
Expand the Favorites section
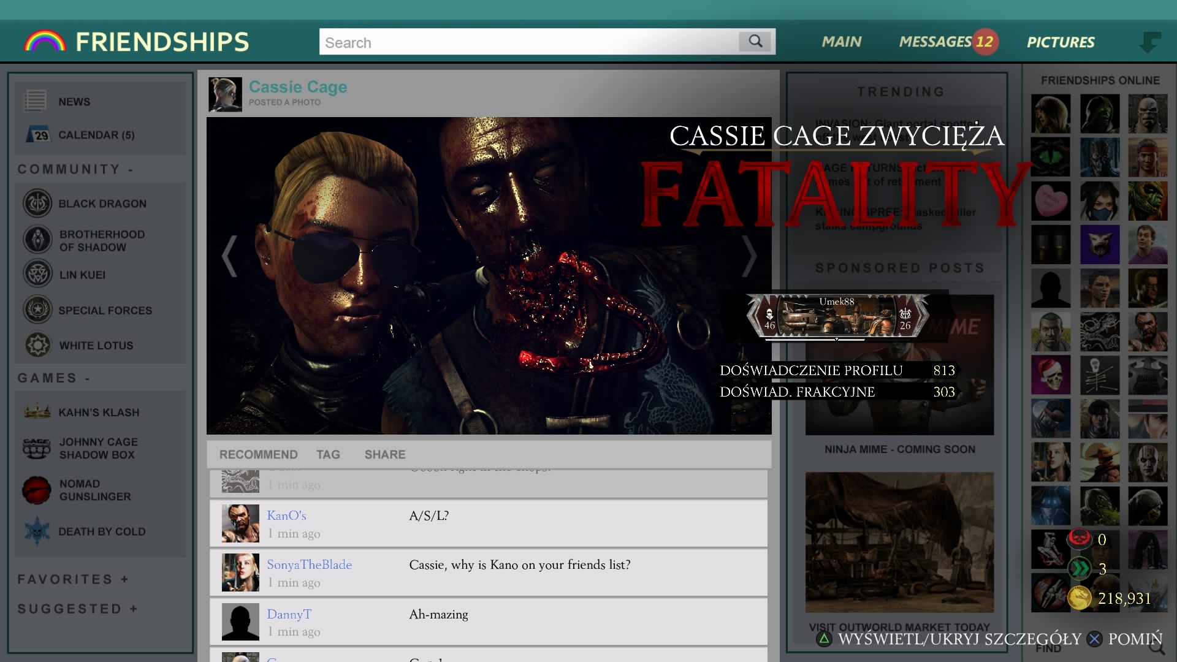(124, 579)
